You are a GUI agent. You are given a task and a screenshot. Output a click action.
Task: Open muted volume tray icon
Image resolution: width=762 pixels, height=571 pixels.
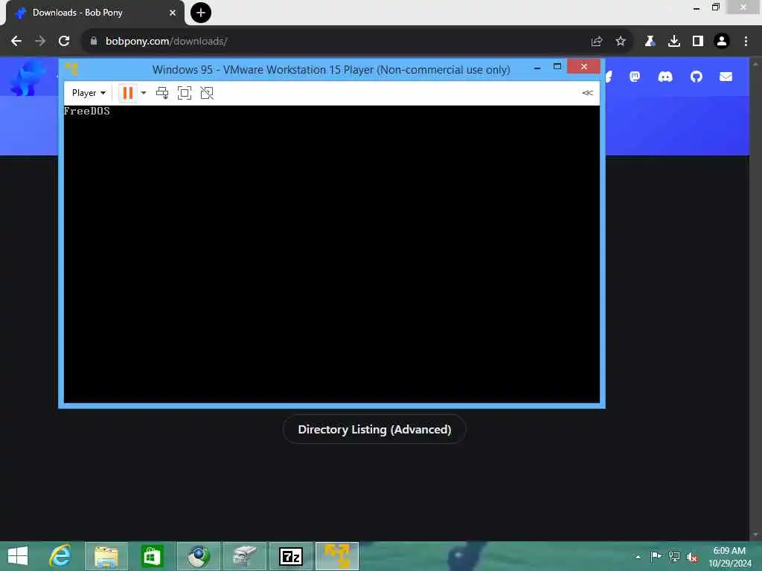[692, 557]
